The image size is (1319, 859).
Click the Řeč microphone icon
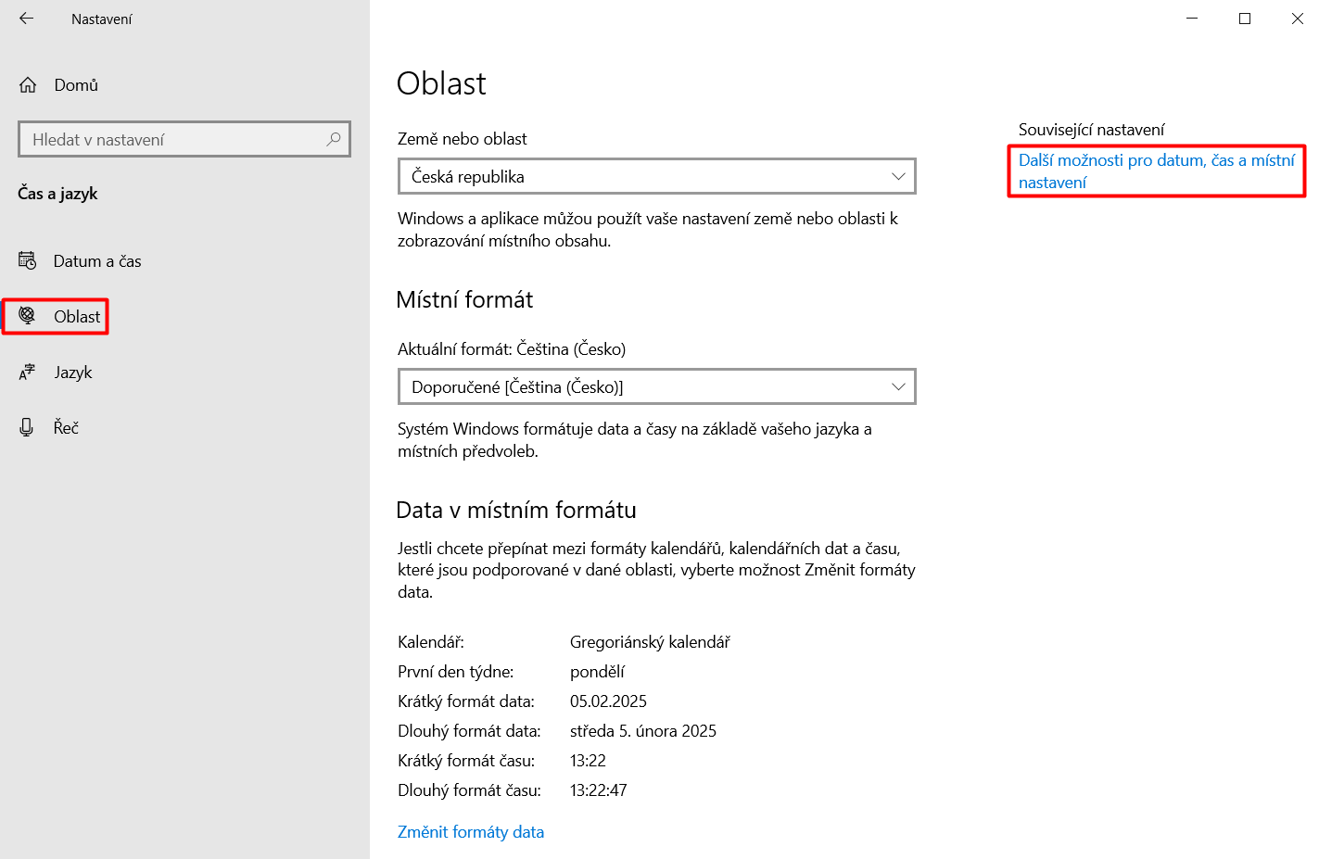click(27, 427)
